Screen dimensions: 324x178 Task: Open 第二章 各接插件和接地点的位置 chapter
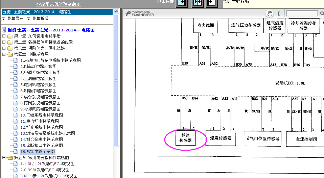[43, 42]
